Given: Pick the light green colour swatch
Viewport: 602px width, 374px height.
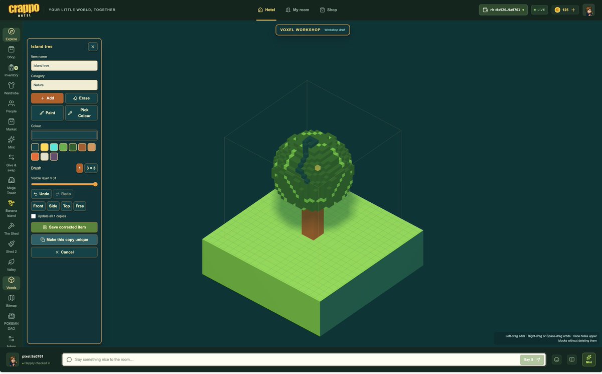Looking at the screenshot, I should 63,147.
